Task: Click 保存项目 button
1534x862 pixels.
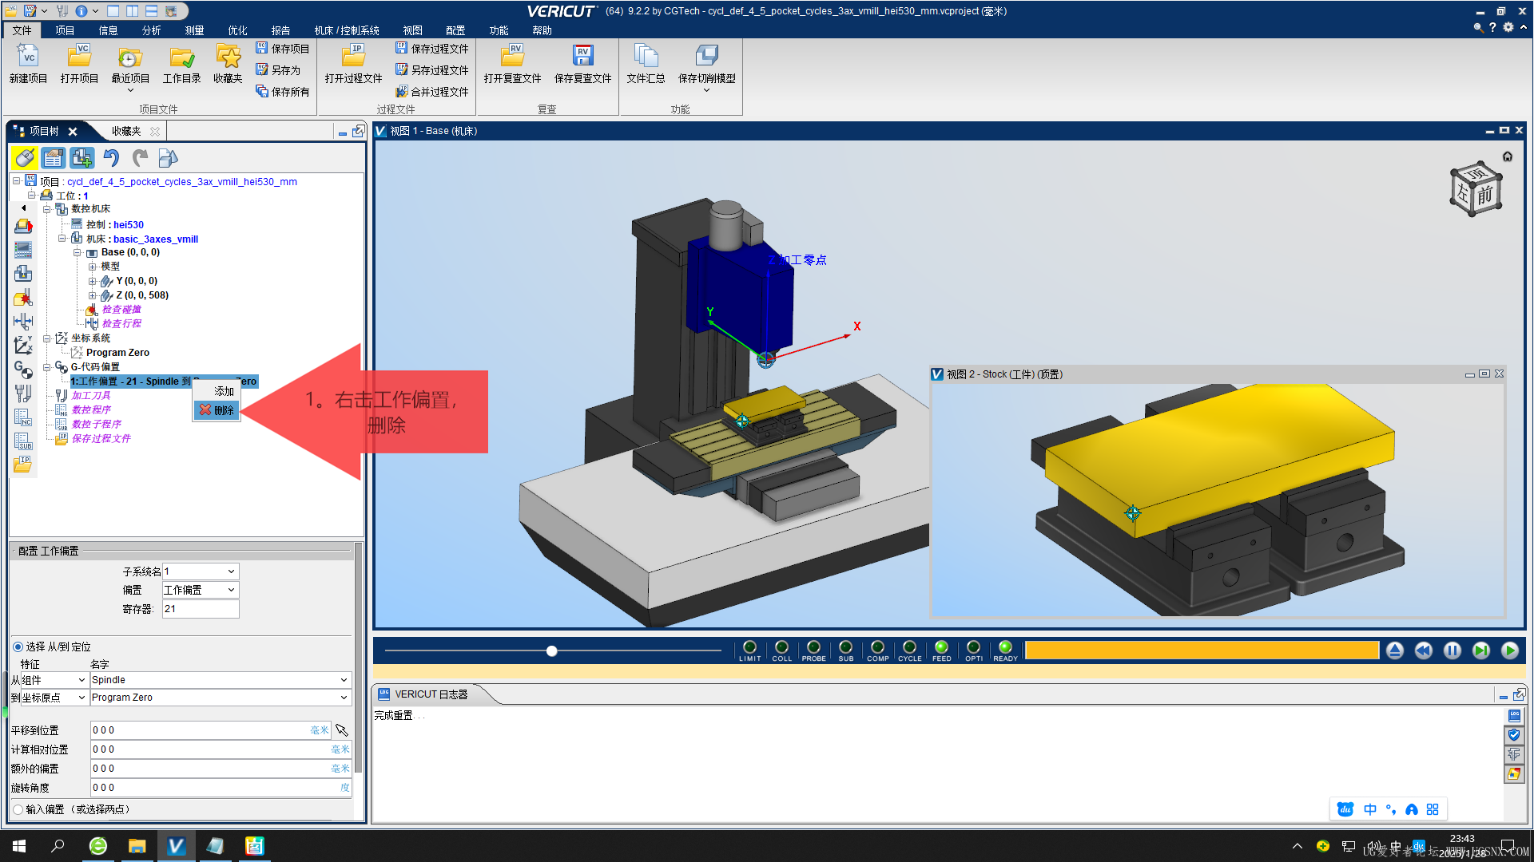Action: click(x=283, y=49)
